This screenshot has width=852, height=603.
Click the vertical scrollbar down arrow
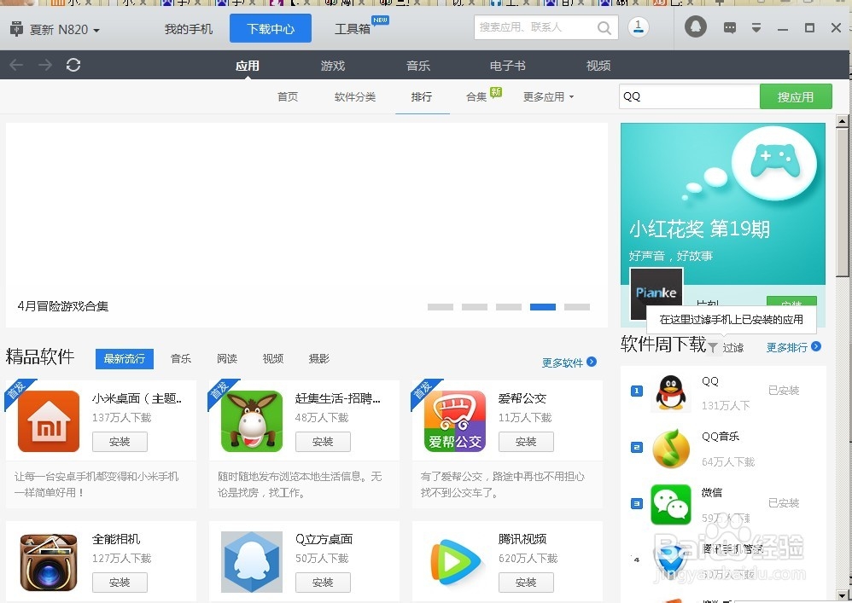tap(843, 594)
